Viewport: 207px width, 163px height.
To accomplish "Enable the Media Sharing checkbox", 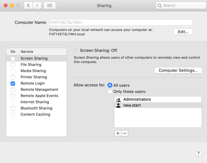I will click(13, 71).
